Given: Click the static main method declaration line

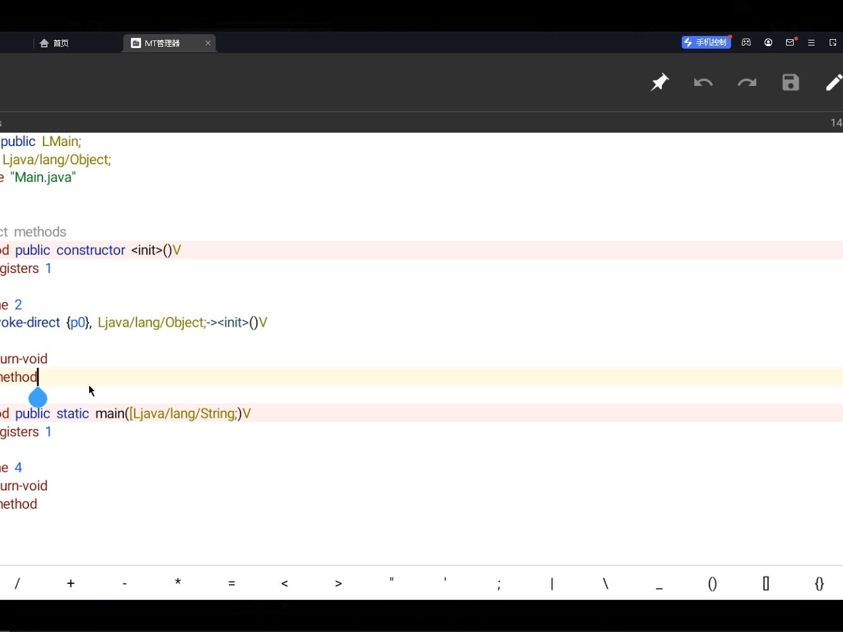Looking at the screenshot, I should pyautogui.click(x=421, y=413).
